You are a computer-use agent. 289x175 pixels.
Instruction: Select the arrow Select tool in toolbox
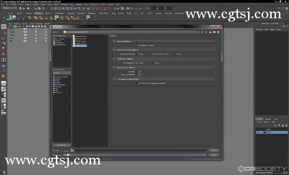pos(3,27)
